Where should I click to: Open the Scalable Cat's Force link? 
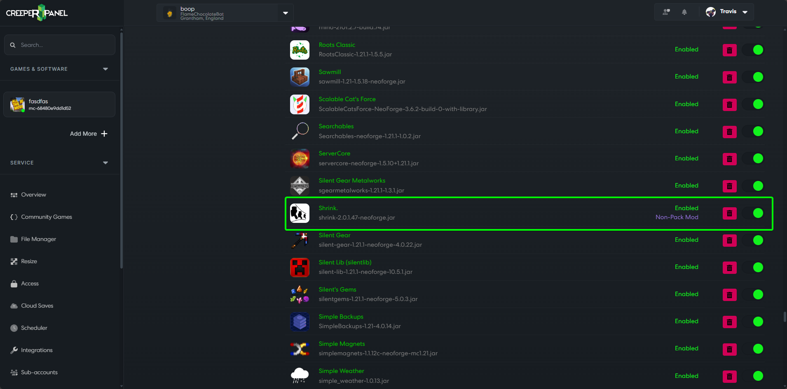pos(347,99)
